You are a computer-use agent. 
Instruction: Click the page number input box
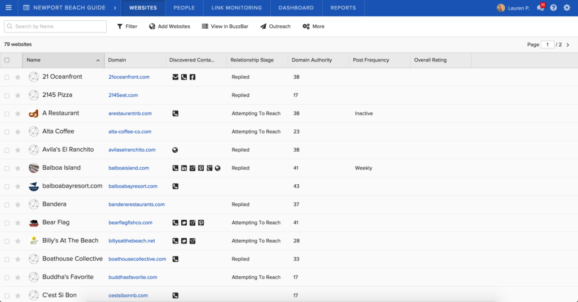(548, 45)
